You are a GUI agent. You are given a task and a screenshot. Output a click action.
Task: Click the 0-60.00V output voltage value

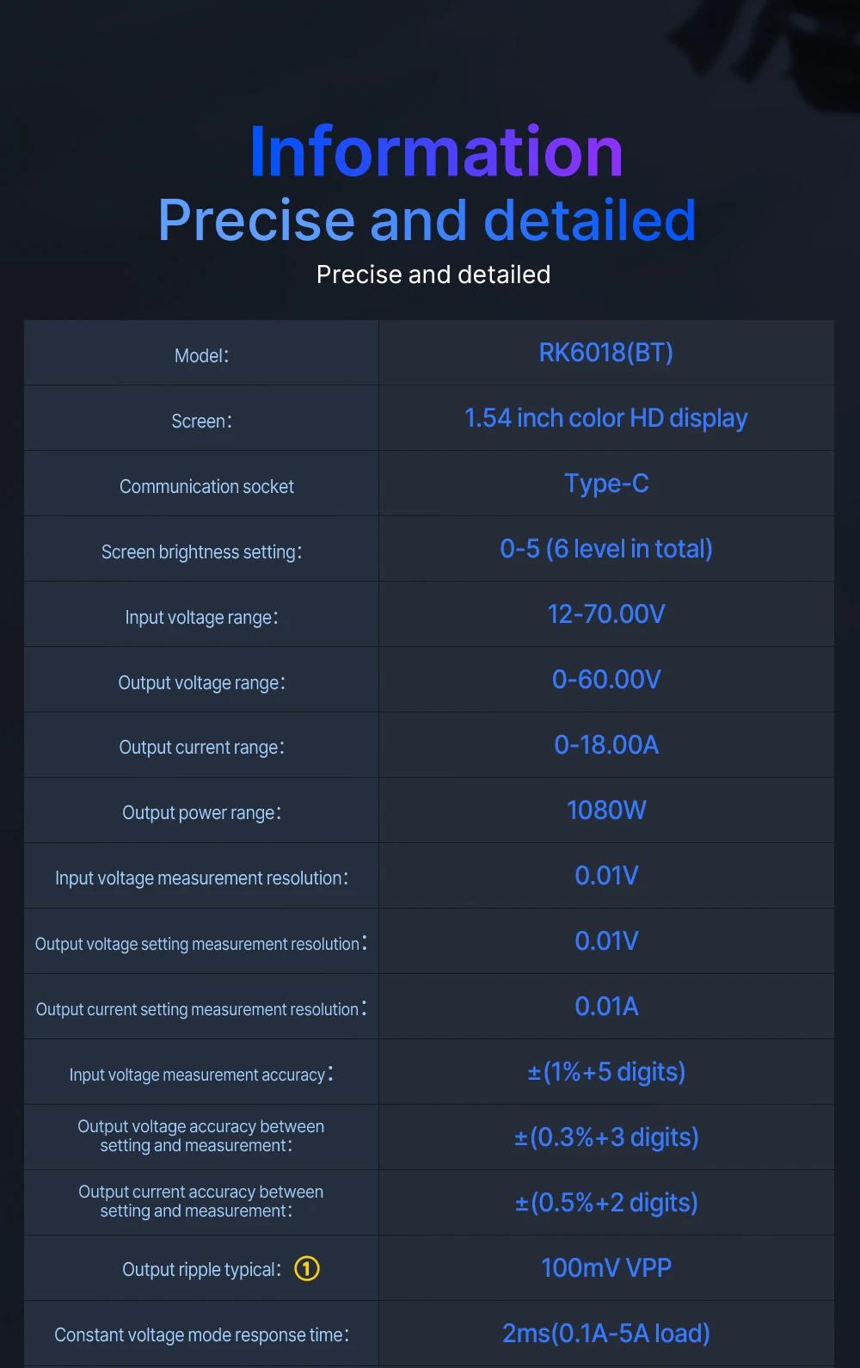coord(606,680)
